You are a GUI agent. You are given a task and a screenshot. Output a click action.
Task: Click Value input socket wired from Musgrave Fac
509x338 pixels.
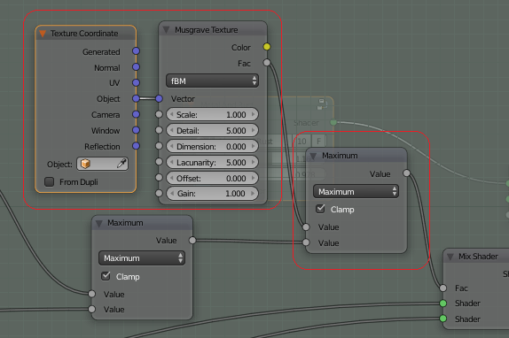(306, 227)
